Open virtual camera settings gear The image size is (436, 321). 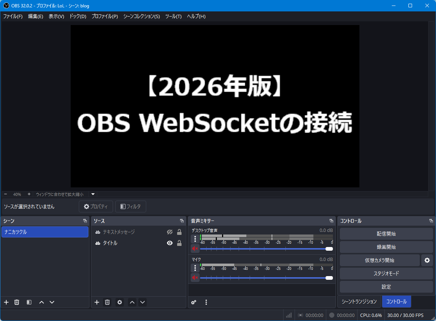(427, 260)
